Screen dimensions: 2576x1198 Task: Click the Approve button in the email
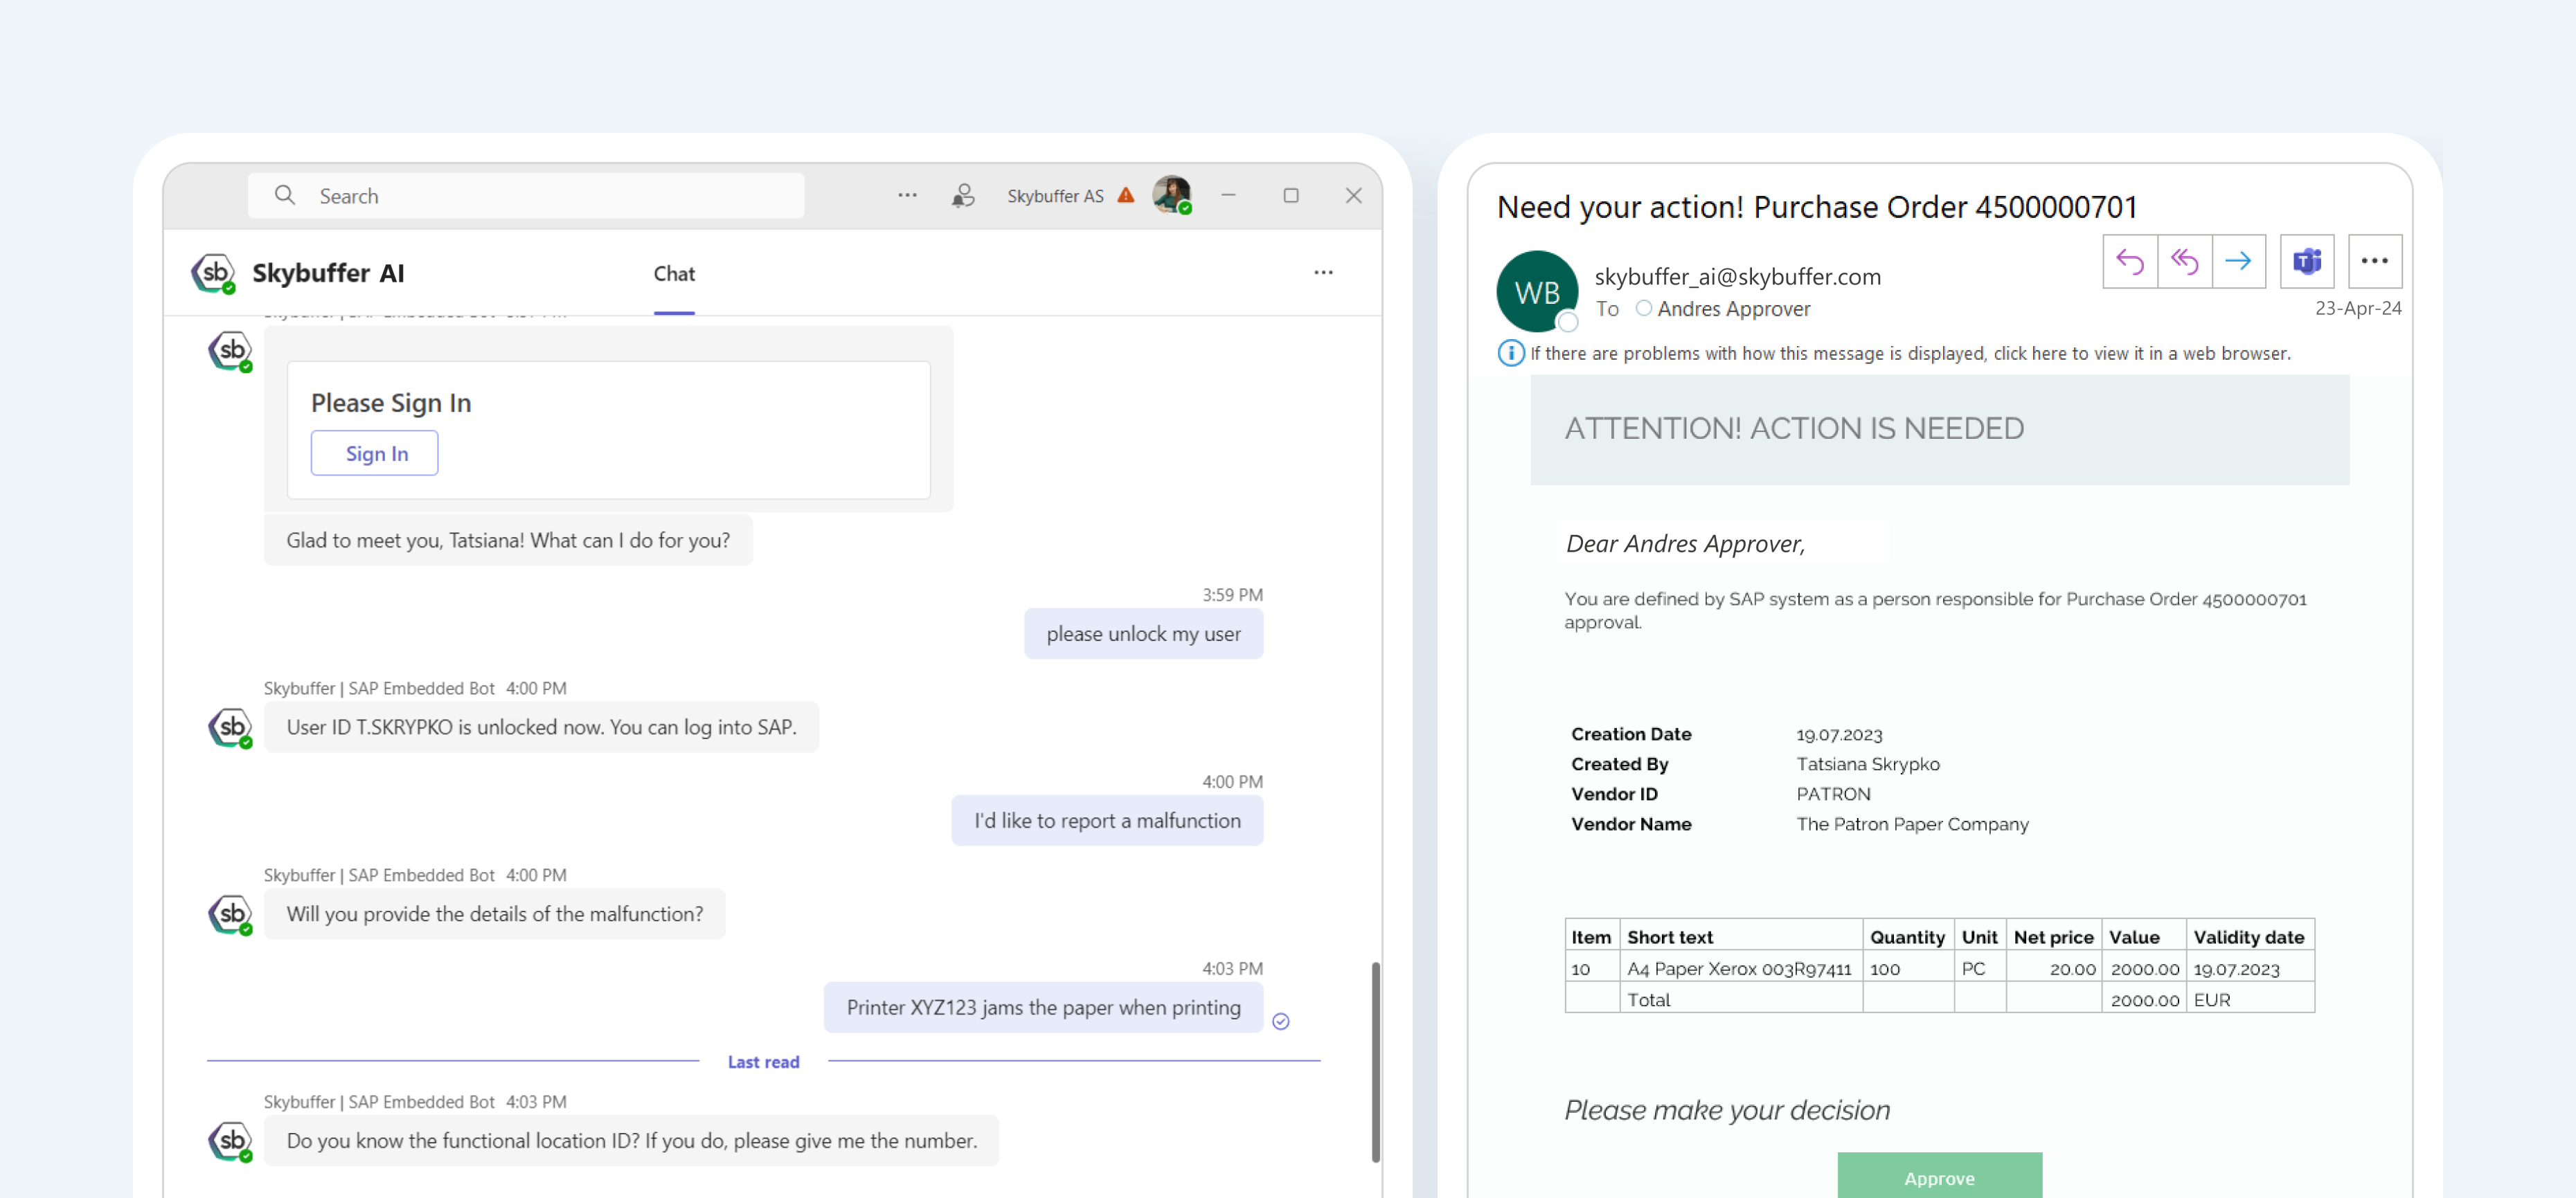tap(1939, 1176)
